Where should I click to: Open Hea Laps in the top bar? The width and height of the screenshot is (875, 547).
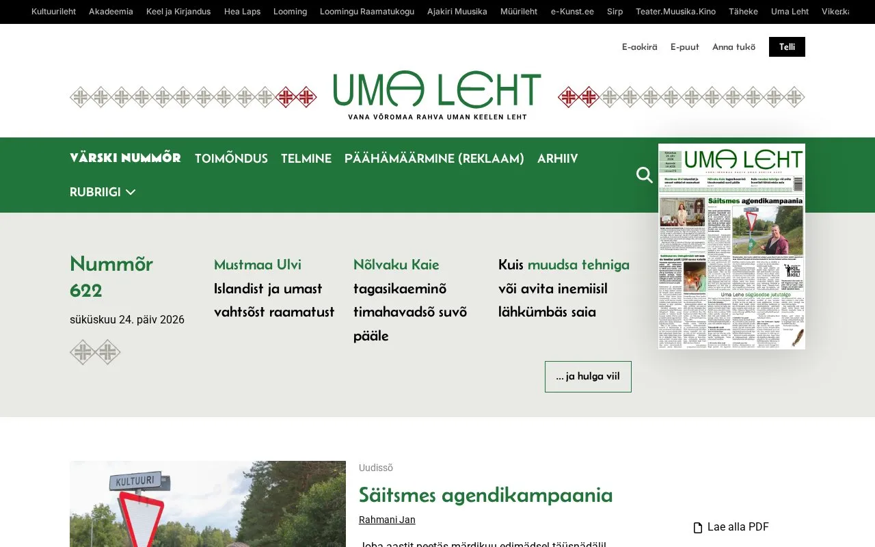242,12
